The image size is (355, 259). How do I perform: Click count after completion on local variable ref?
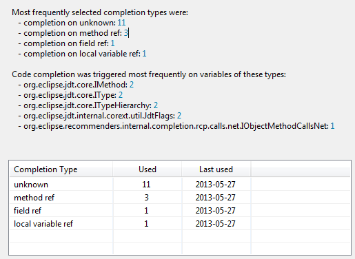144,54
